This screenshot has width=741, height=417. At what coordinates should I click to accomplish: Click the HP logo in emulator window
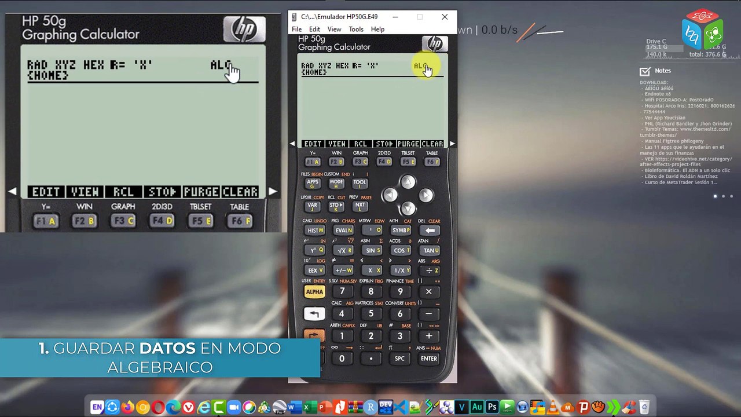(x=435, y=44)
